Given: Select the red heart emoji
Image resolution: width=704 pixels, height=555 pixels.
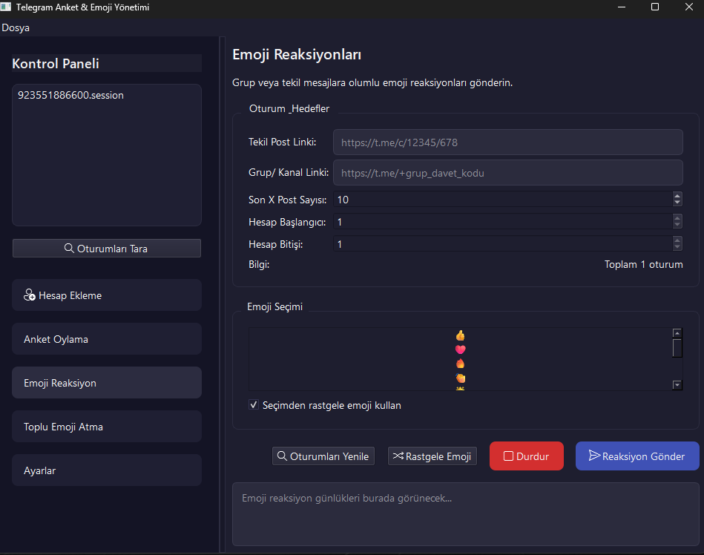Looking at the screenshot, I should [460, 349].
